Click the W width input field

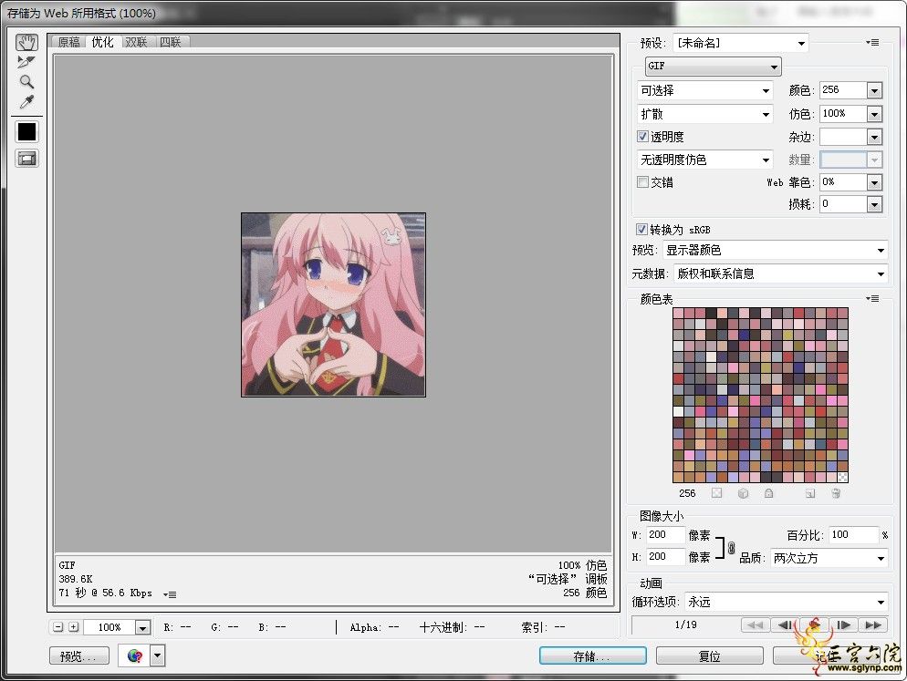[664, 535]
